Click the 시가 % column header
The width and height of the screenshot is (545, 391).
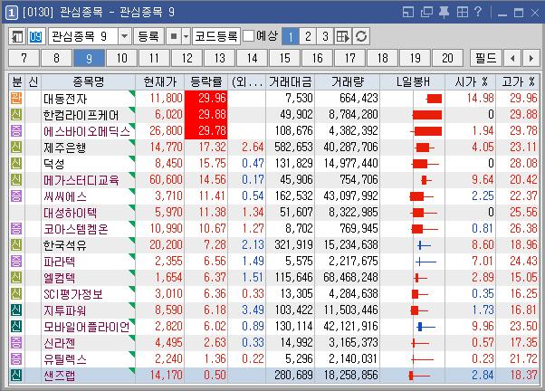471,82
